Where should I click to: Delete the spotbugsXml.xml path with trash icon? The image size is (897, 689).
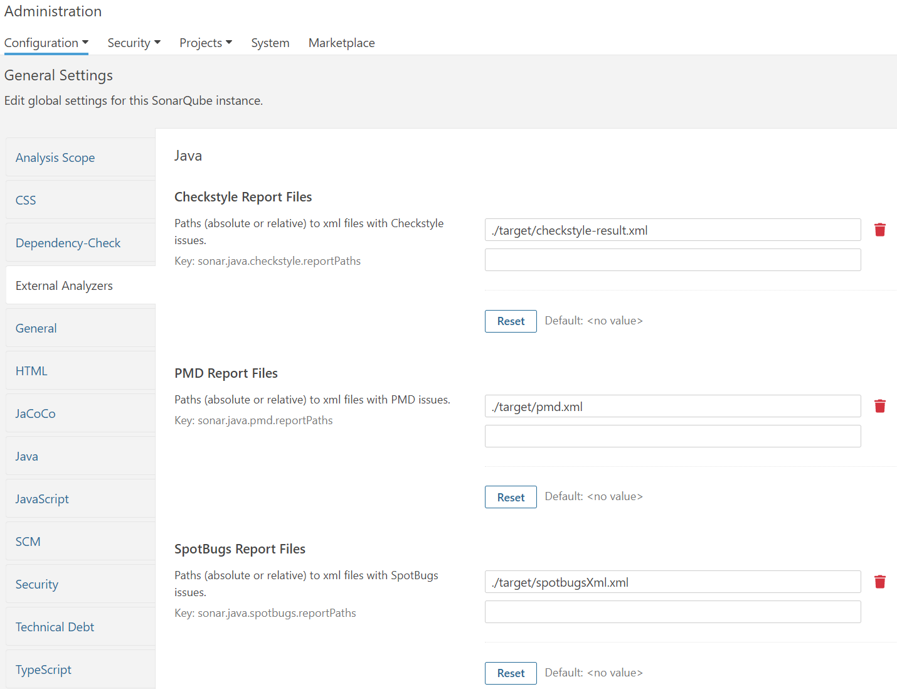tap(880, 582)
